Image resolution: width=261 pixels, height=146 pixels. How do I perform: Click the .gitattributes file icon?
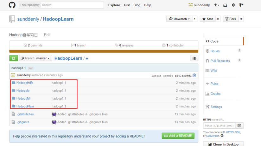13,114
